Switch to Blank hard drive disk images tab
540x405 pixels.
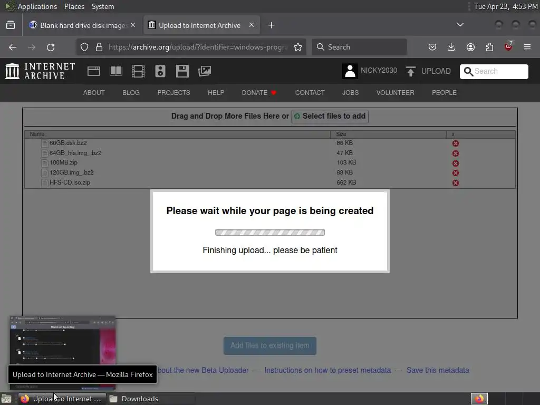pyautogui.click(x=83, y=25)
